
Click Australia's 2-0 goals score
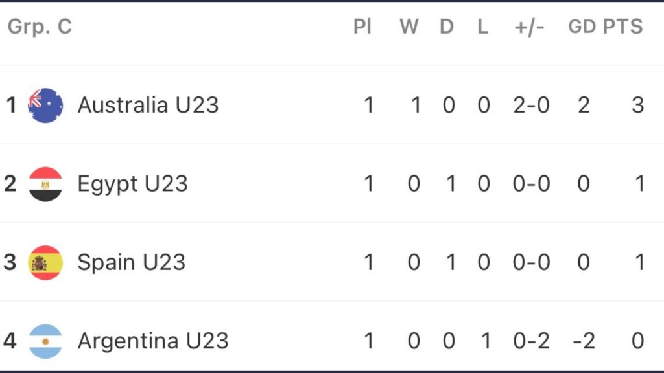[x=532, y=105]
